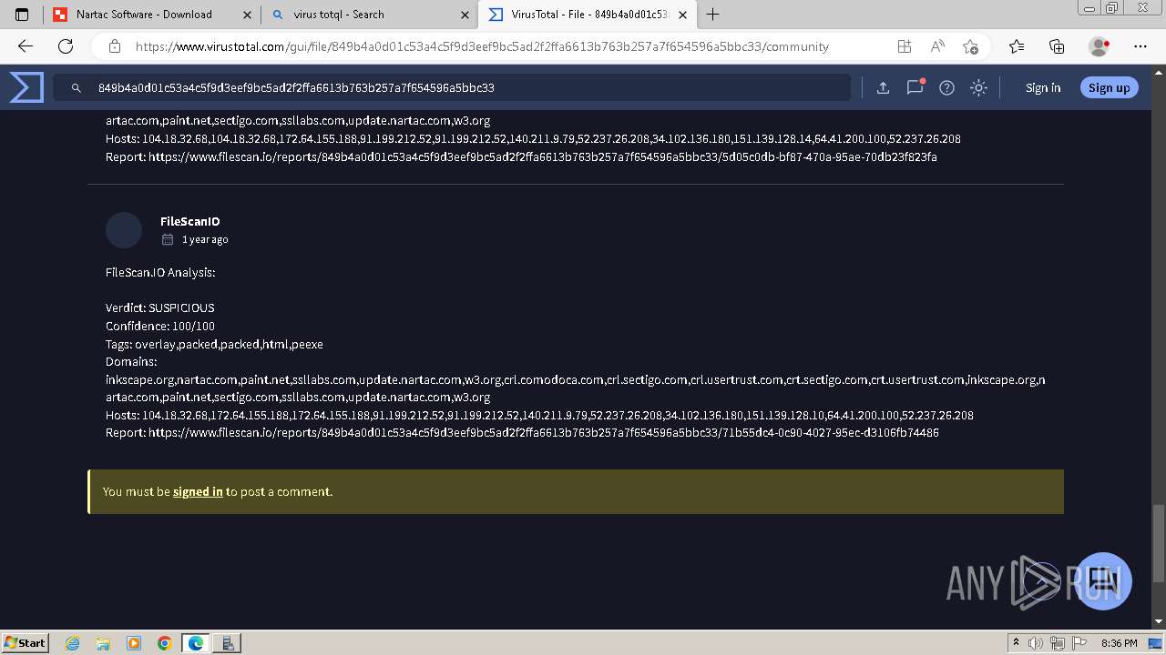Reload the page with the refresh icon
Viewport: 1166px width, 655px height.
coord(66,46)
